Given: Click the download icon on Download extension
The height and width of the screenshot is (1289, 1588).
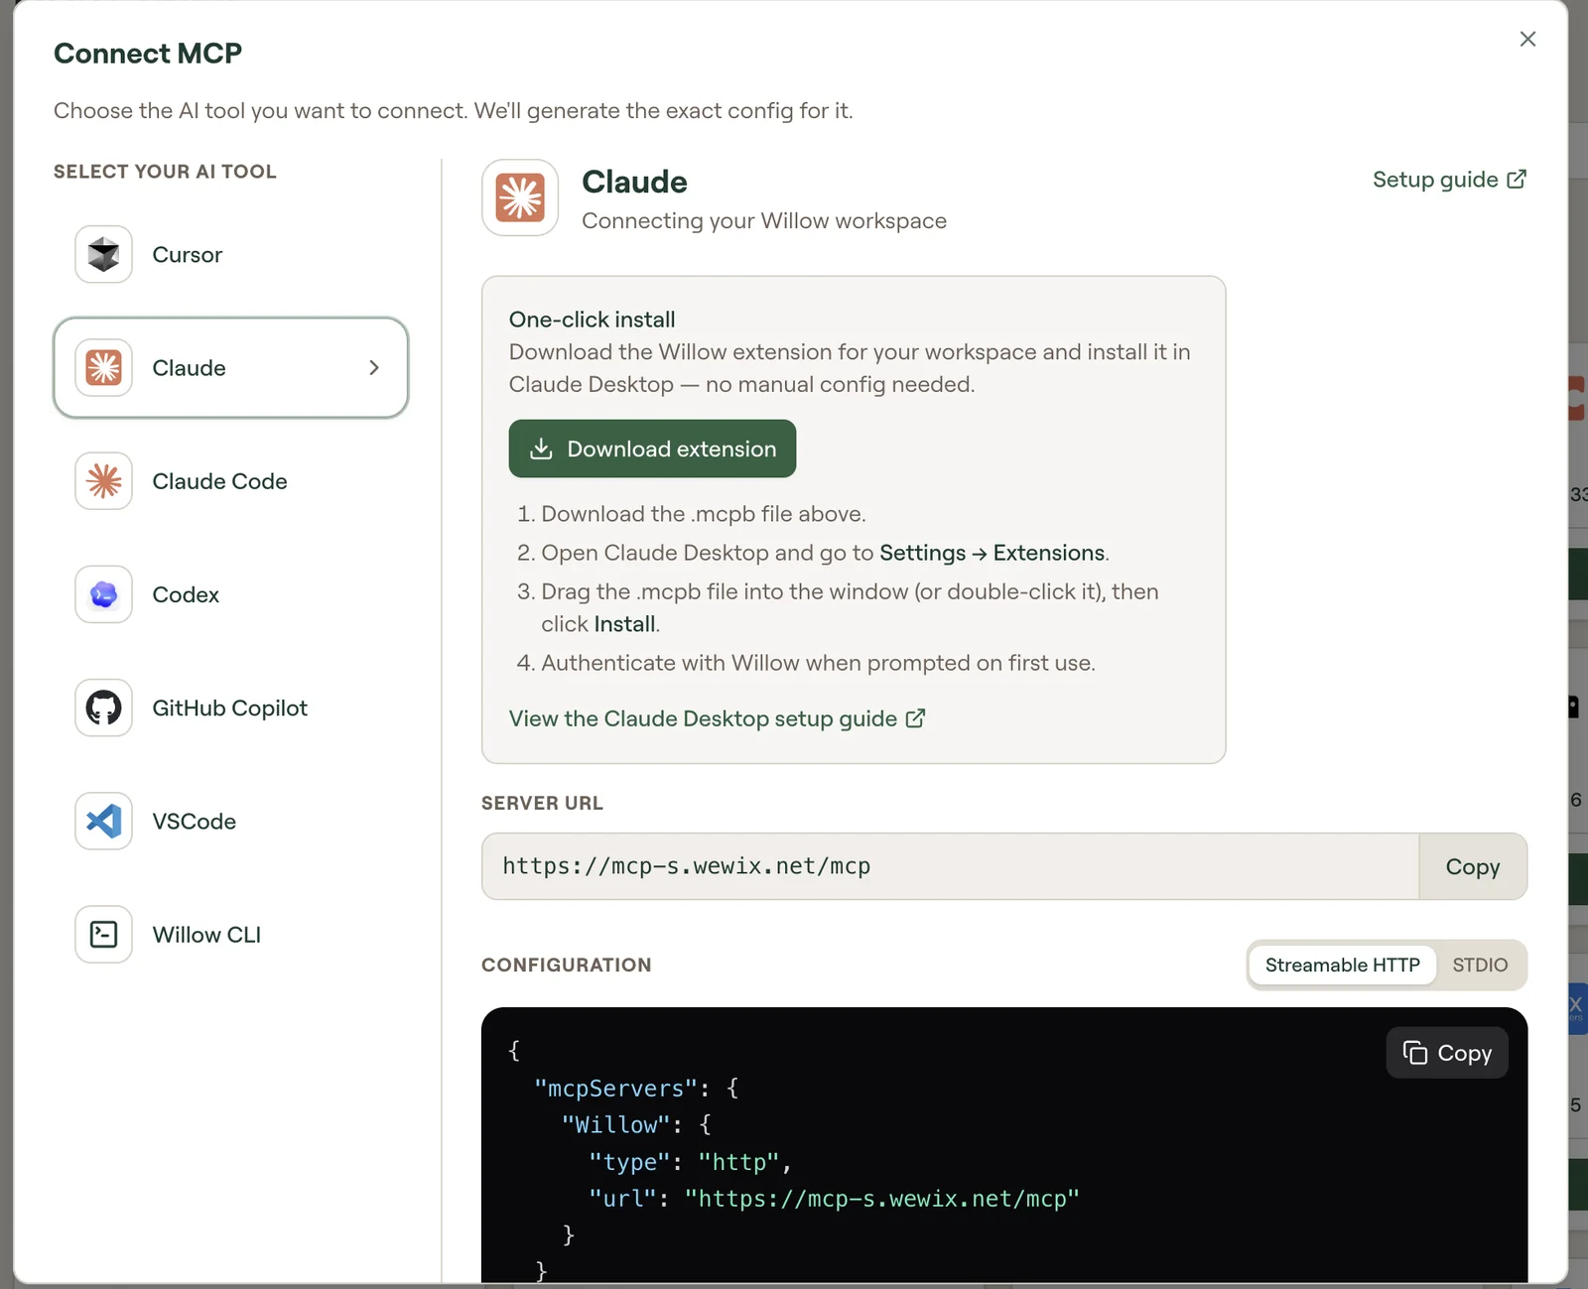Looking at the screenshot, I should (541, 449).
